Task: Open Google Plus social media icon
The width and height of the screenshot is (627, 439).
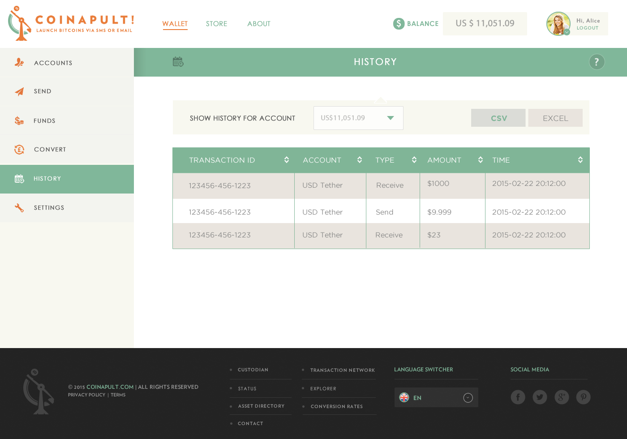Action: pyautogui.click(x=562, y=397)
